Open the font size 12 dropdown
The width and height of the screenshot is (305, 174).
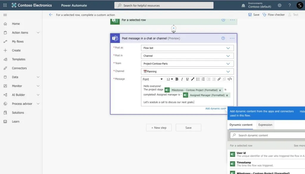tap(169, 79)
